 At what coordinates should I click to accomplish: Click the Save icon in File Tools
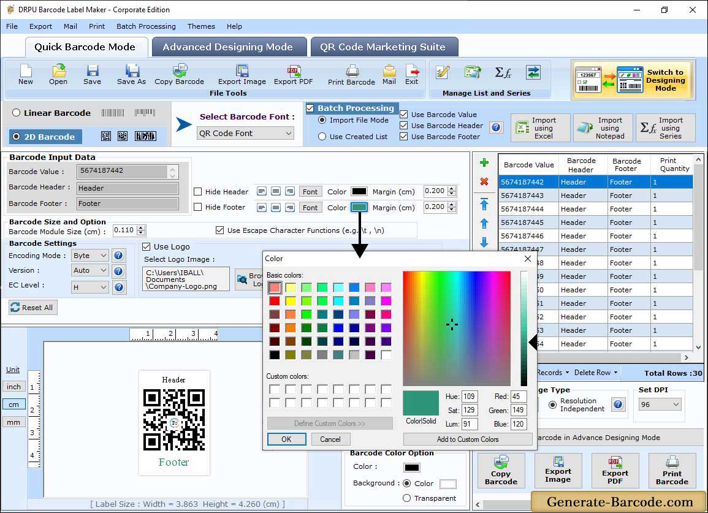coord(92,75)
